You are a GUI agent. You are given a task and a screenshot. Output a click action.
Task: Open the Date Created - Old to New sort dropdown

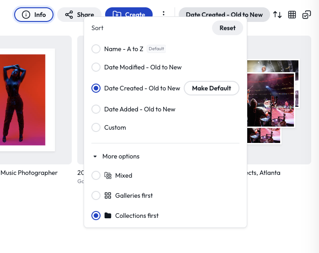[x=224, y=15]
